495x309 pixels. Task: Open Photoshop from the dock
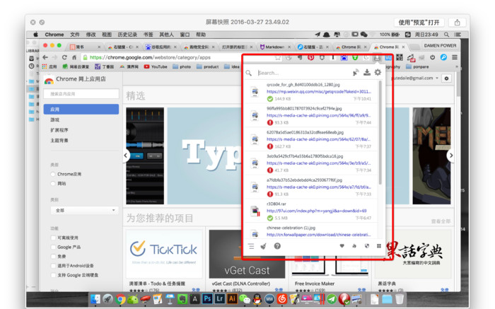(x=207, y=298)
